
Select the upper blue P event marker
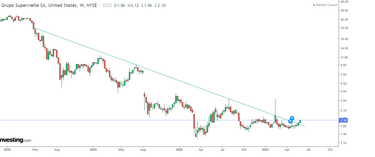click(292, 118)
